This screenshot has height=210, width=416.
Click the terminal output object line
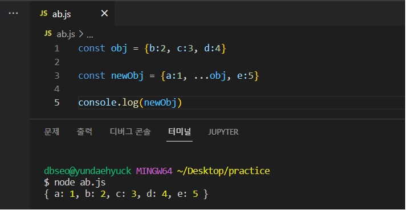tap(126, 194)
